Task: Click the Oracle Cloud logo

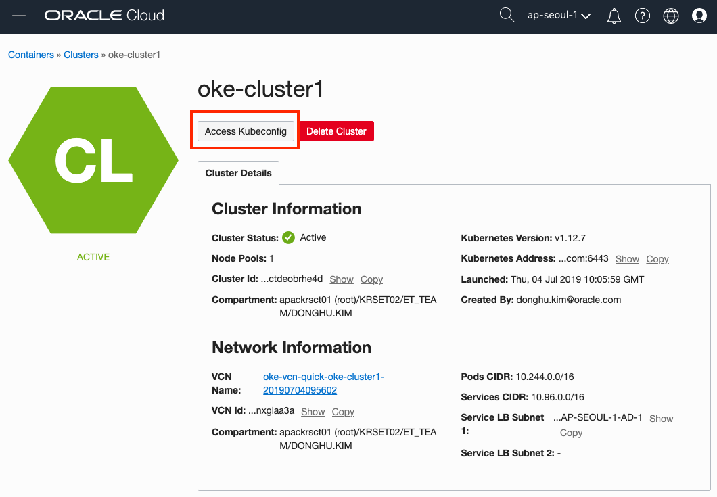Action: (x=104, y=16)
